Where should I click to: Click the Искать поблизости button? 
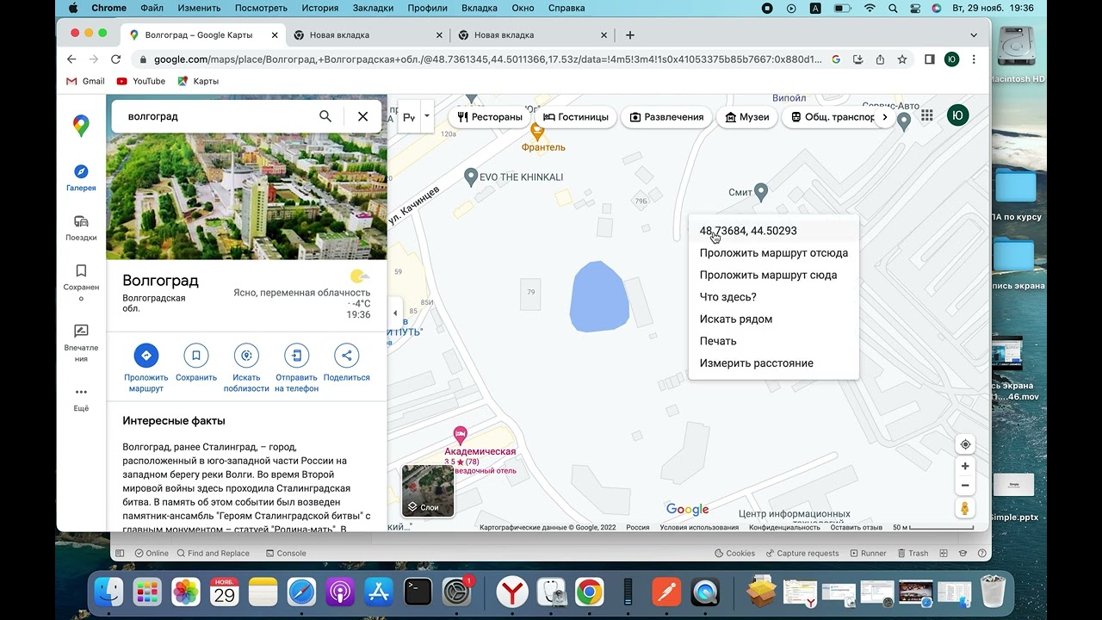click(246, 368)
